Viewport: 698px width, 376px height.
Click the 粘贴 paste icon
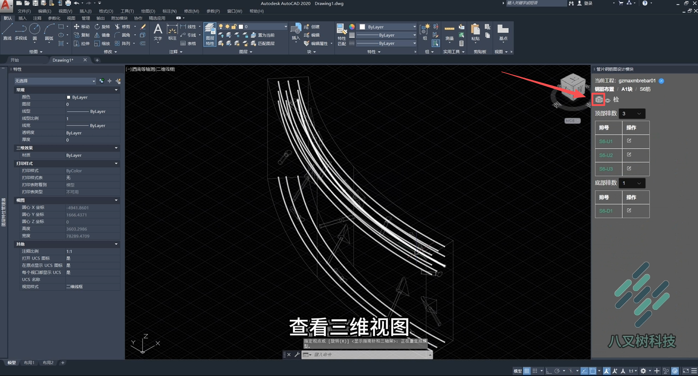tap(475, 32)
